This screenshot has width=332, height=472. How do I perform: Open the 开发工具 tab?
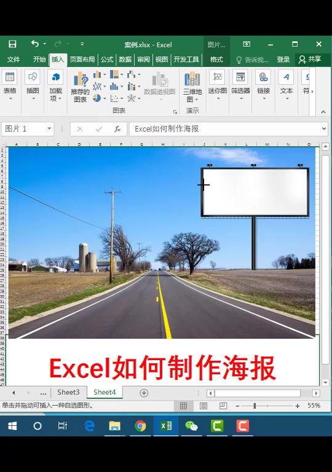[186, 59]
